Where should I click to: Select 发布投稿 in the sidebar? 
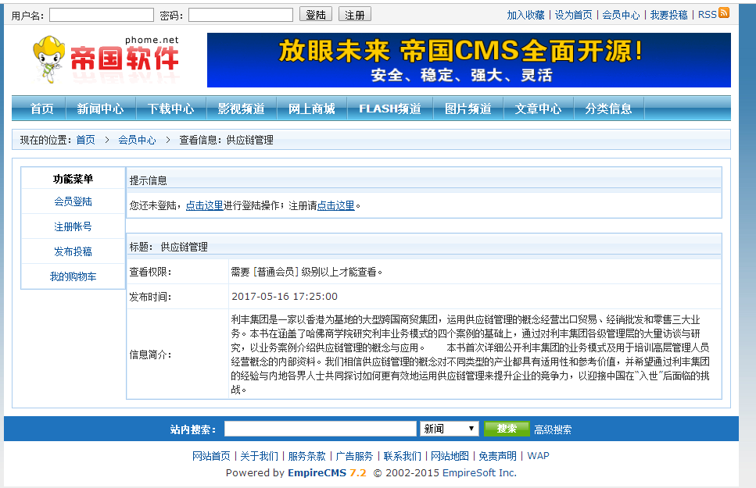point(72,251)
